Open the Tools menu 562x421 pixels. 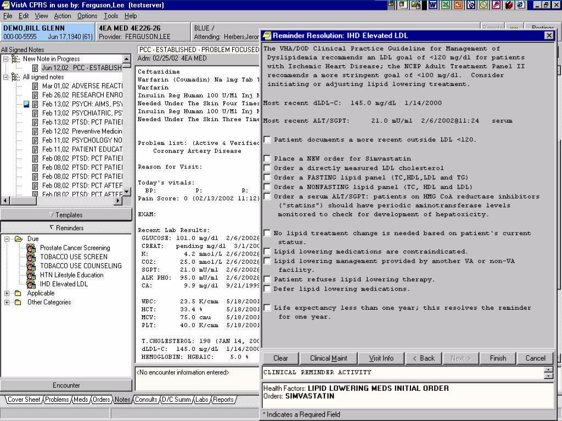111,16
